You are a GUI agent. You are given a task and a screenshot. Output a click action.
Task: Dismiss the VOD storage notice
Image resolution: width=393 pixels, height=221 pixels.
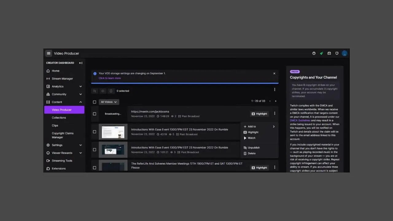point(274,73)
